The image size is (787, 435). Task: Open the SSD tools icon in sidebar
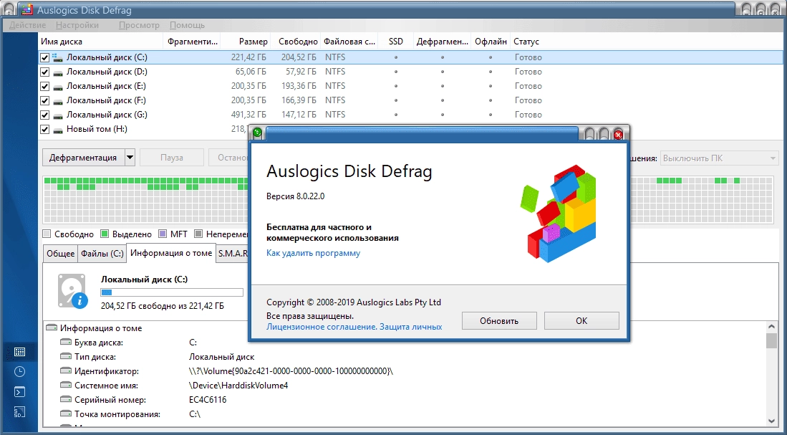(x=19, y=412)
